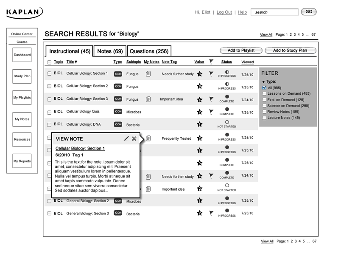Uncheck the All (985) filter checkbox
352x265 pixels.
(264, 88)
